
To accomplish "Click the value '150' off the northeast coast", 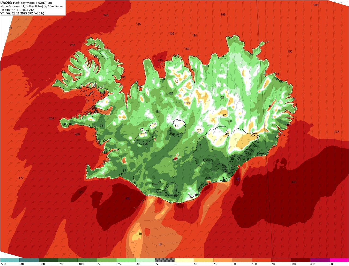I will click(290, 51).
